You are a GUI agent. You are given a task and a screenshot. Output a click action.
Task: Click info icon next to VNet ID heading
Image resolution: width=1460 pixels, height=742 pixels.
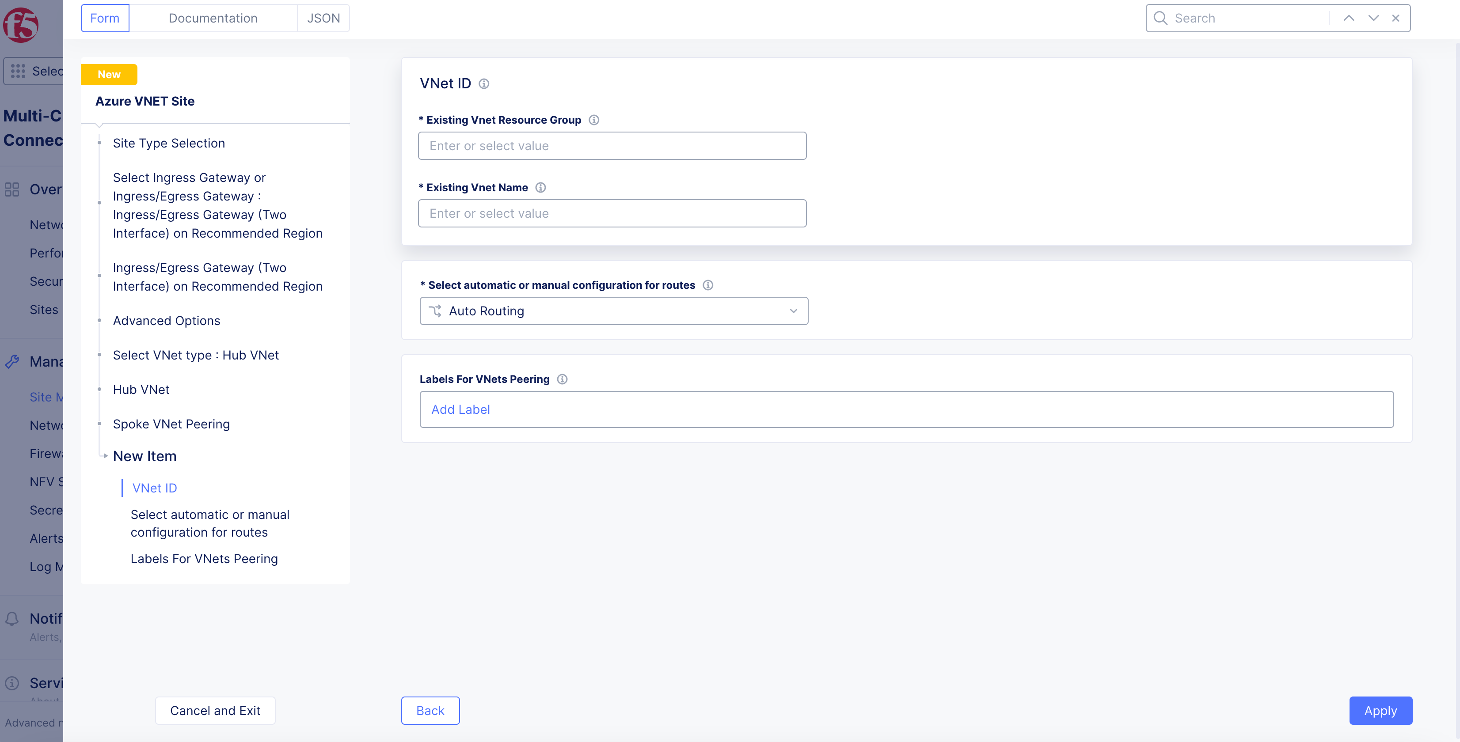[x=483, y=84]
